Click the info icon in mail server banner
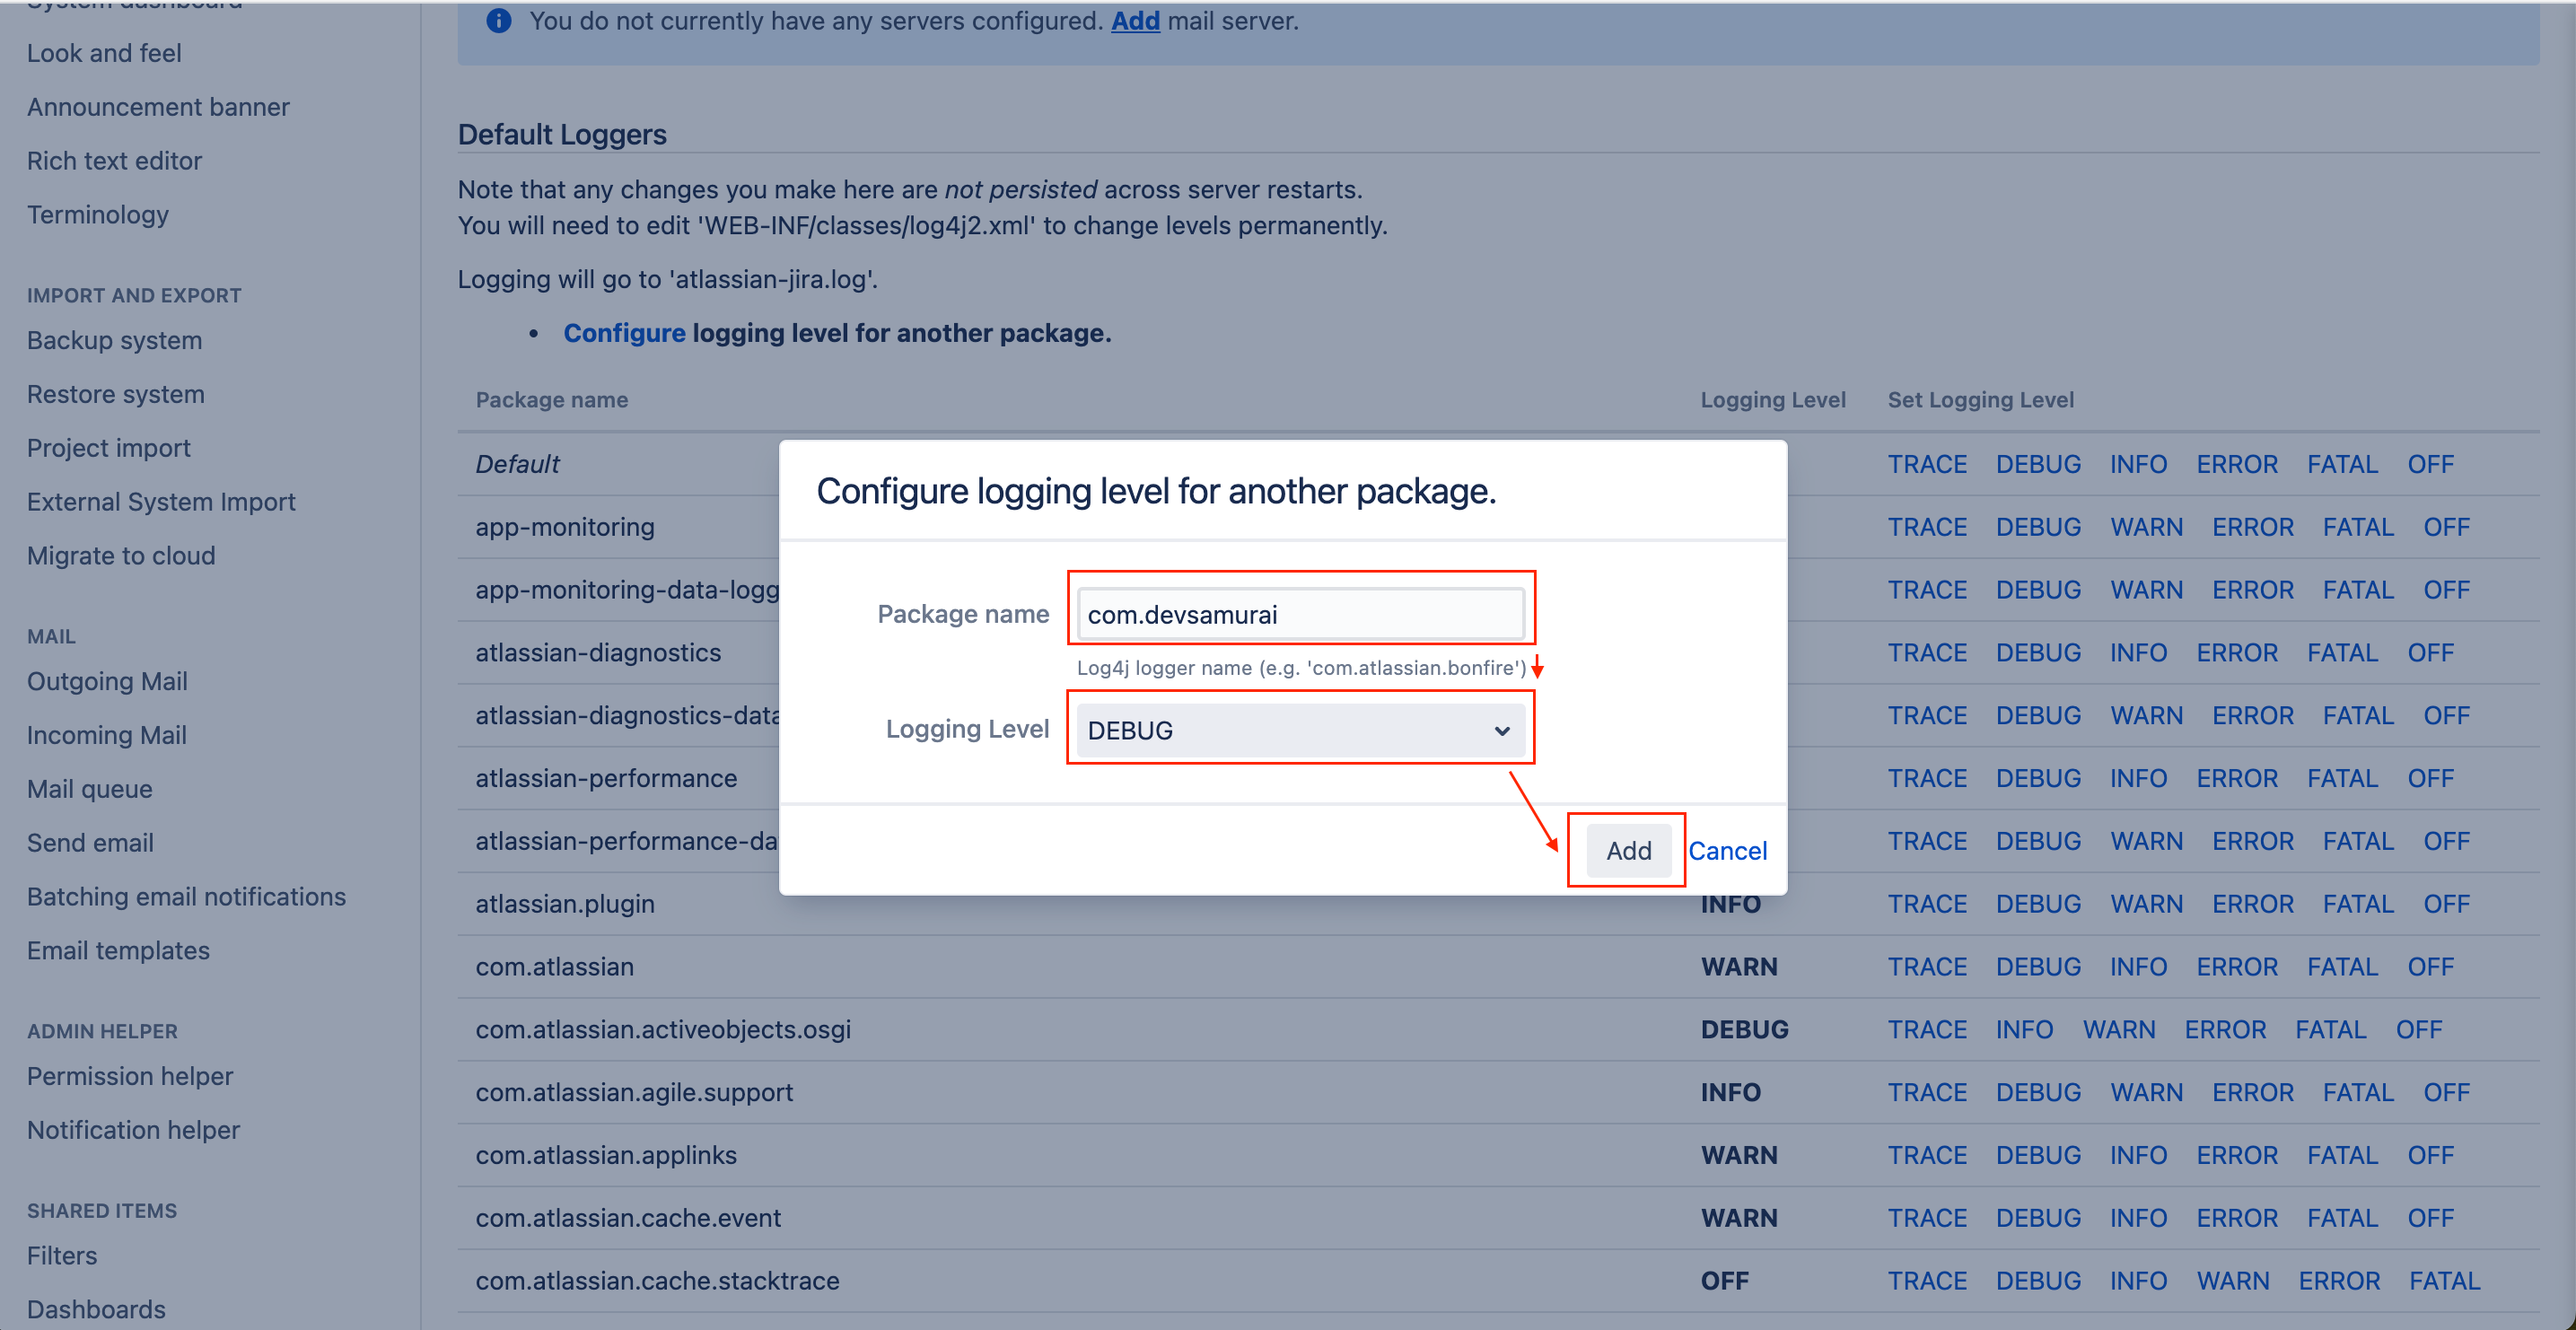 point(499,21)
